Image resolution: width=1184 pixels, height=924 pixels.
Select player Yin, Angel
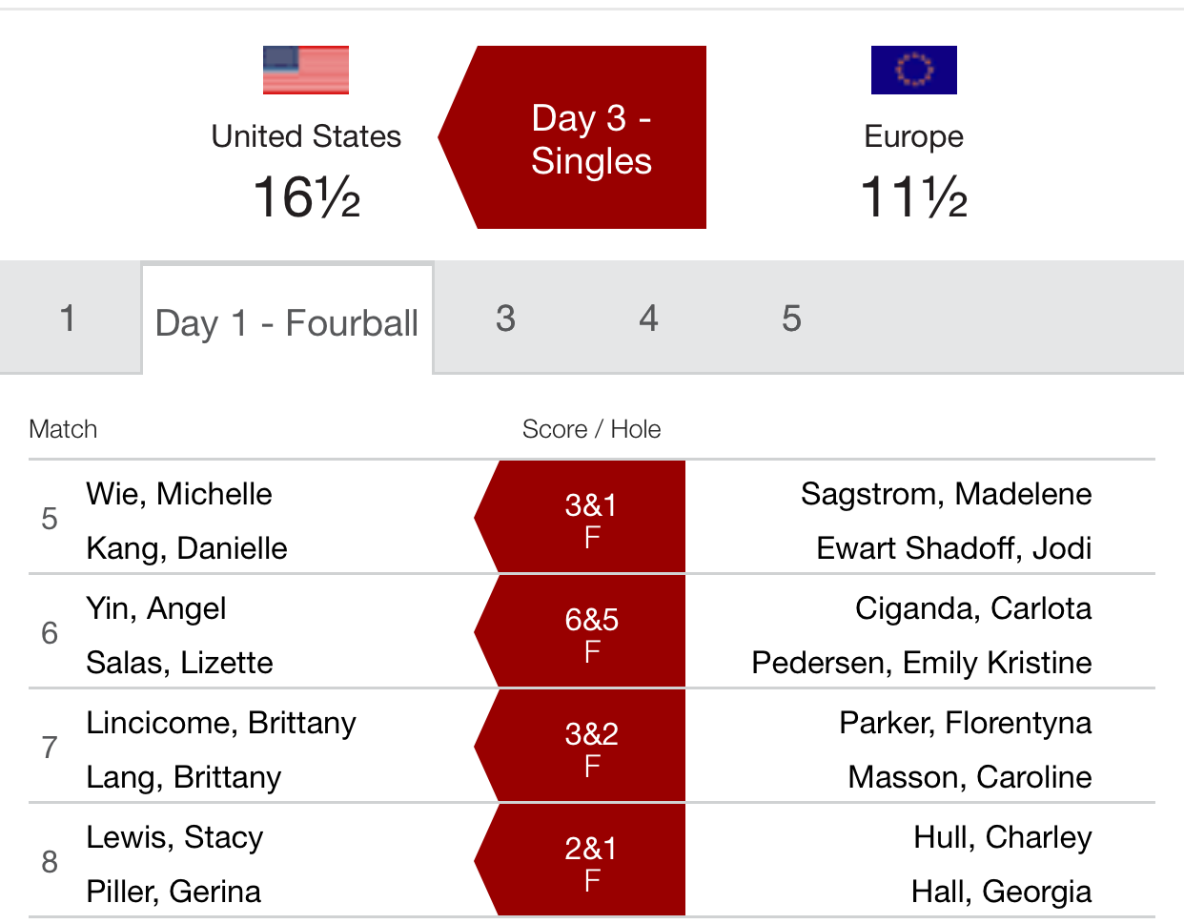pos(156,608)
